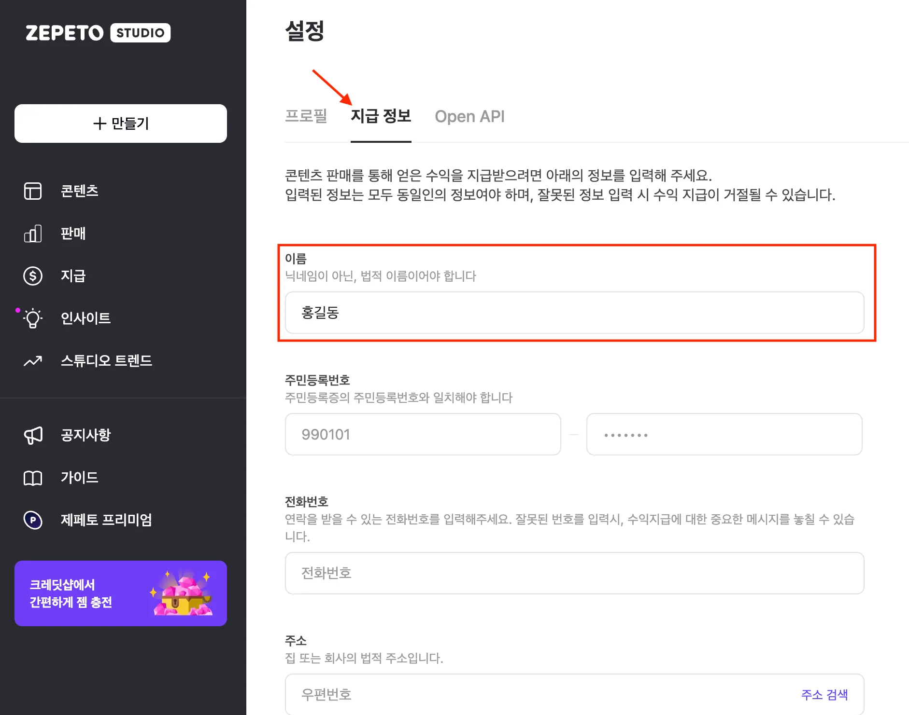Click the 콘텐츠 layout icon
The width and height of the screenshot is (909, 715).
pos(33,191)
